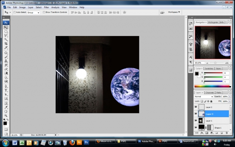
Task: Click the red R color slider
Action: [x=213, y=73]
